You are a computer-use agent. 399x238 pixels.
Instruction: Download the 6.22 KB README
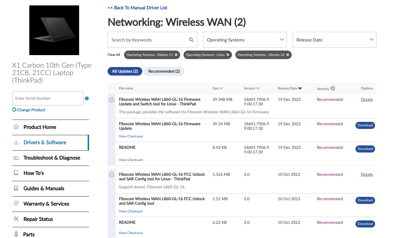(365, 224)
